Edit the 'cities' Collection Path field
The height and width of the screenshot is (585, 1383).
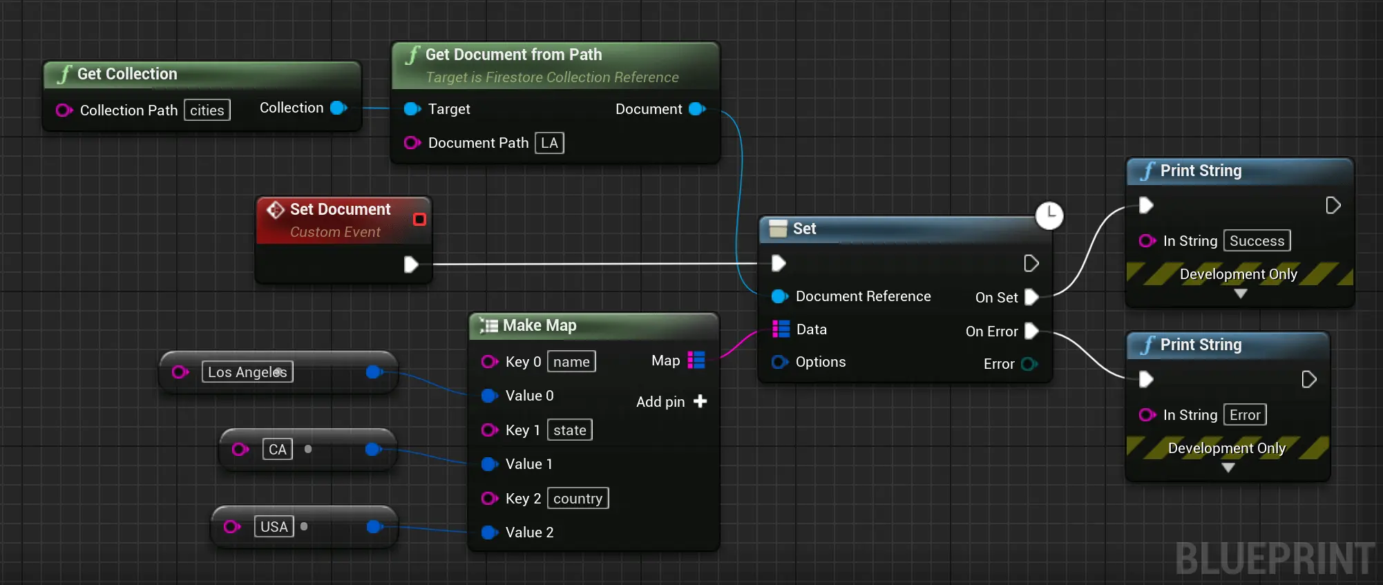[x=207, y=111]
